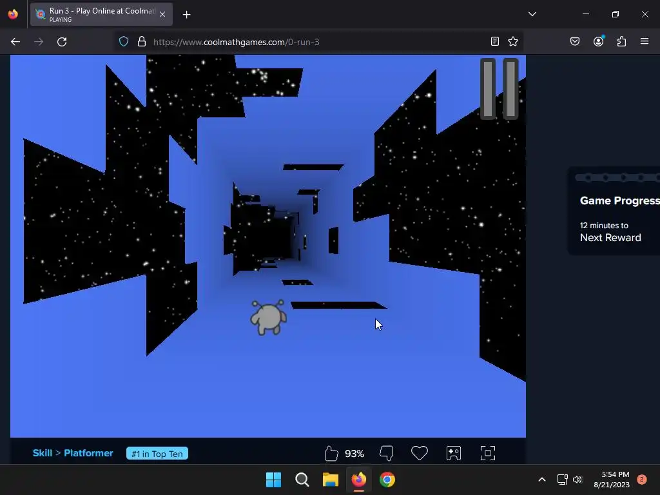This screenshot has width=660, height=495.
Task: Minimize the Firefox window
Action: (x=586, y=14)
